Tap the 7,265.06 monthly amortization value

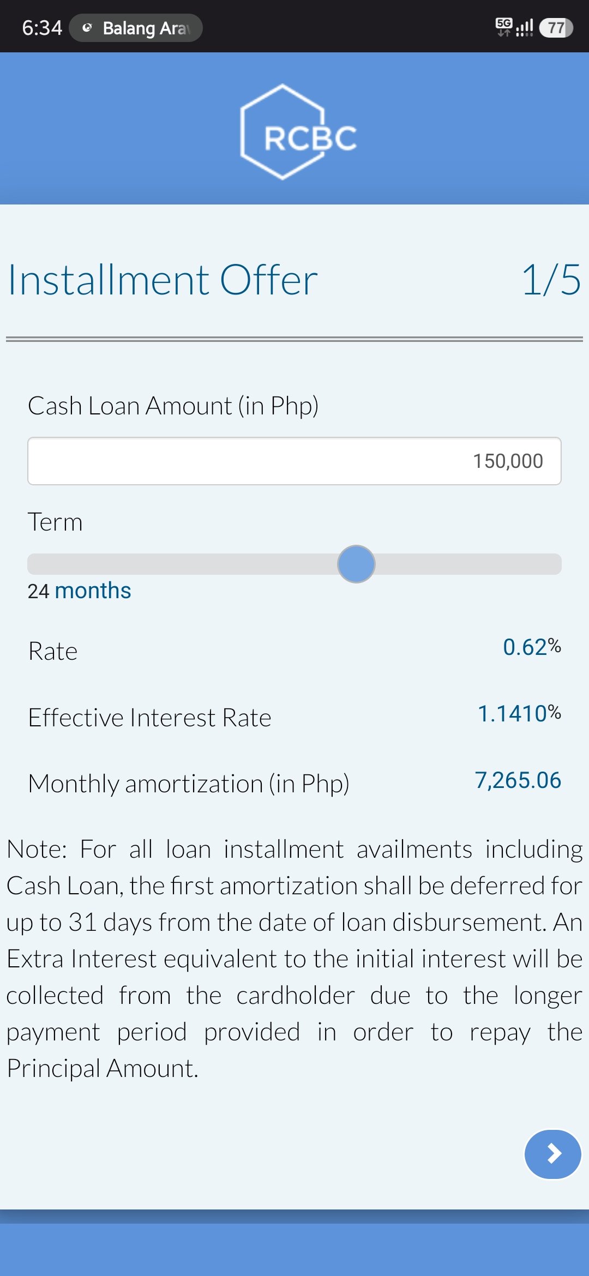(x=518, y=780)
